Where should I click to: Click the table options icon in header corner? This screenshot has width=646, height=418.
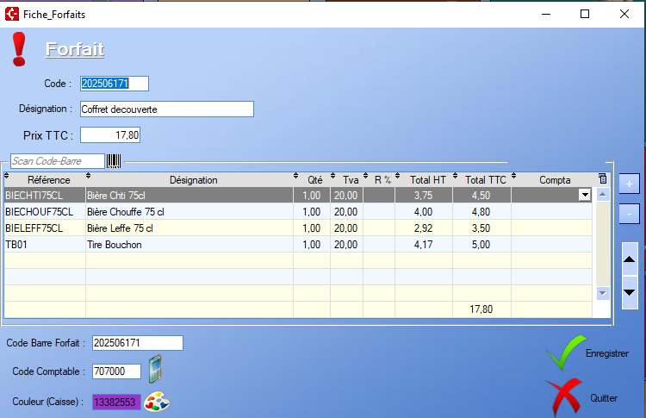tap(603, 178)
